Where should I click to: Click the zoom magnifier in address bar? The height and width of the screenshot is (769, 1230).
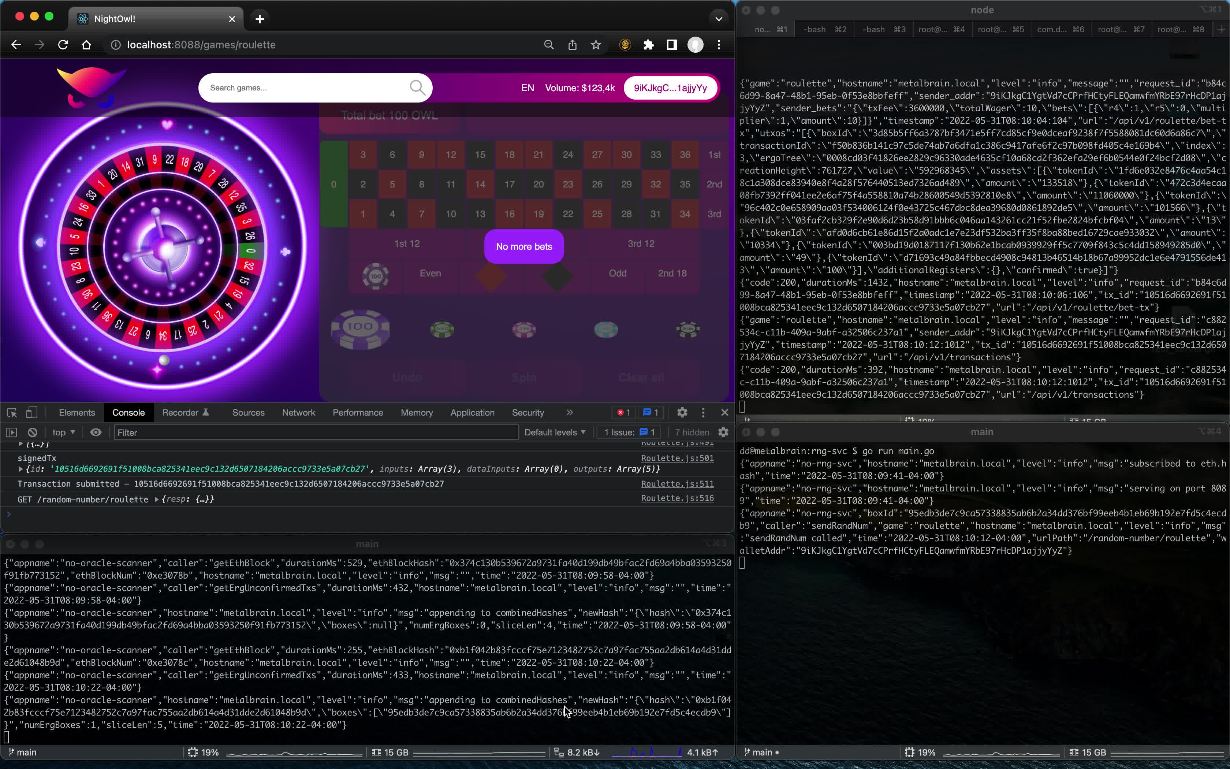pos(548,45)
